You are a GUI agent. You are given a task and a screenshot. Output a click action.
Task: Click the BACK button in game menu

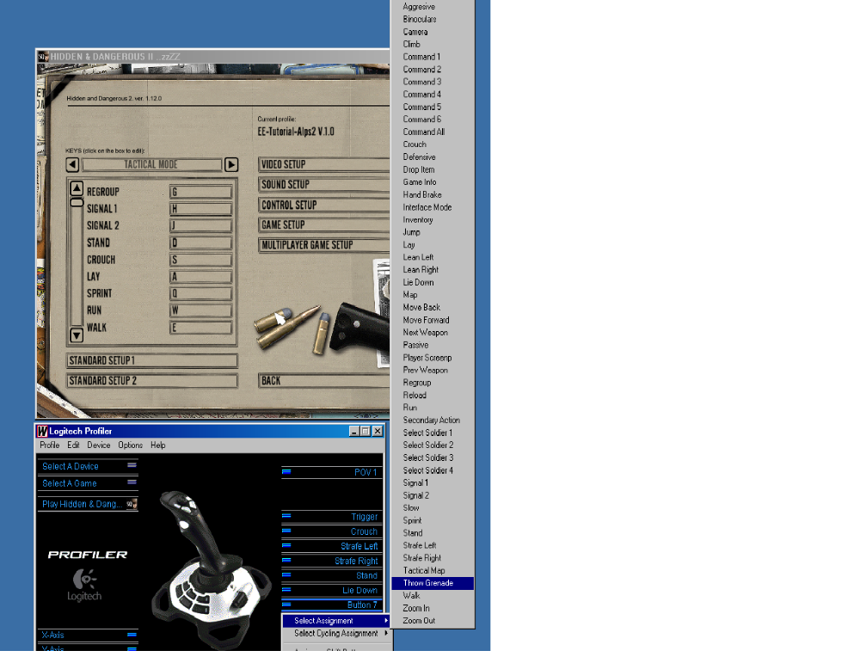(x=323, y=381)
